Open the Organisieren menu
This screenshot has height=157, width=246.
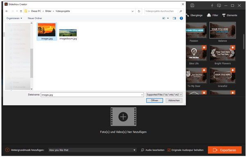pos(14,18)
